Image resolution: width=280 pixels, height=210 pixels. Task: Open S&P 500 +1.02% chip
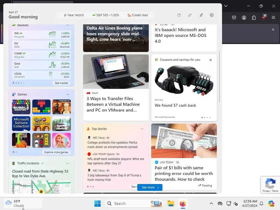pos(106,15)
